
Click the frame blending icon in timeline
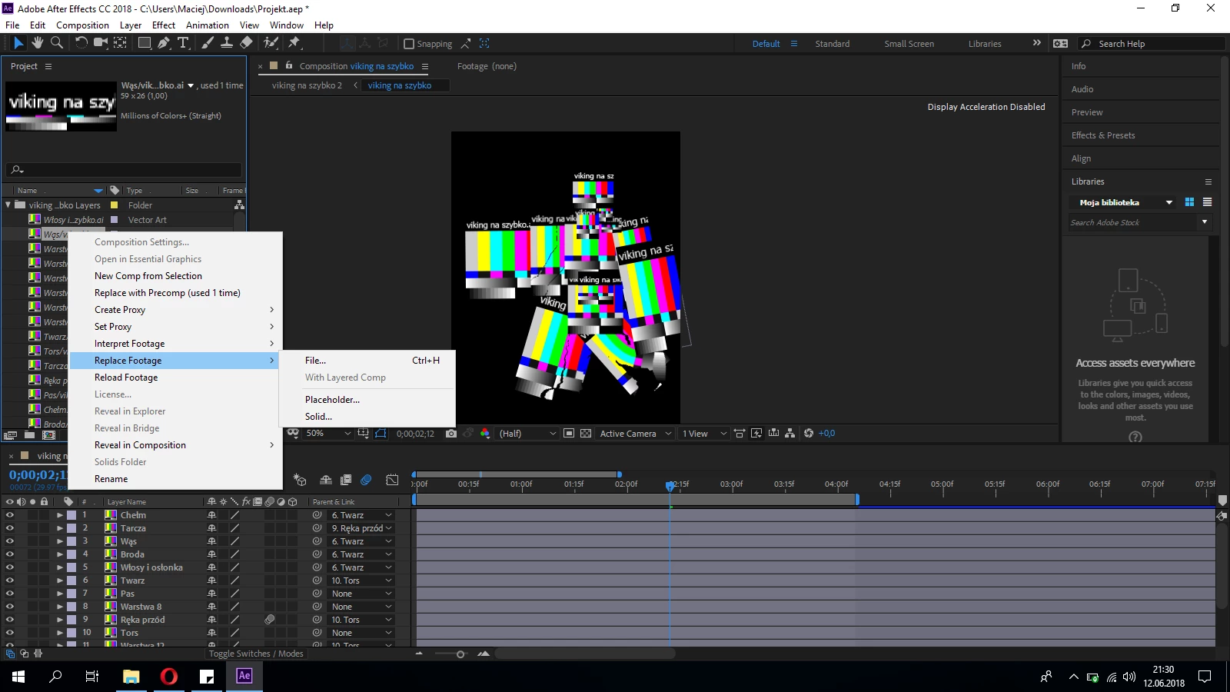click(x=346, y=481)
